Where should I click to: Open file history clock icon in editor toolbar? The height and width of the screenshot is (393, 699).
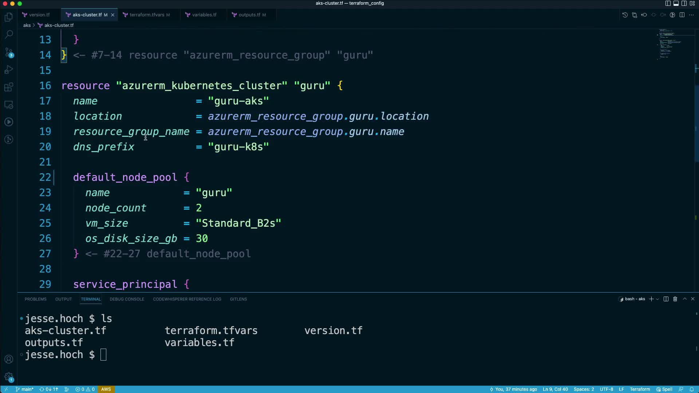[625, 15]
